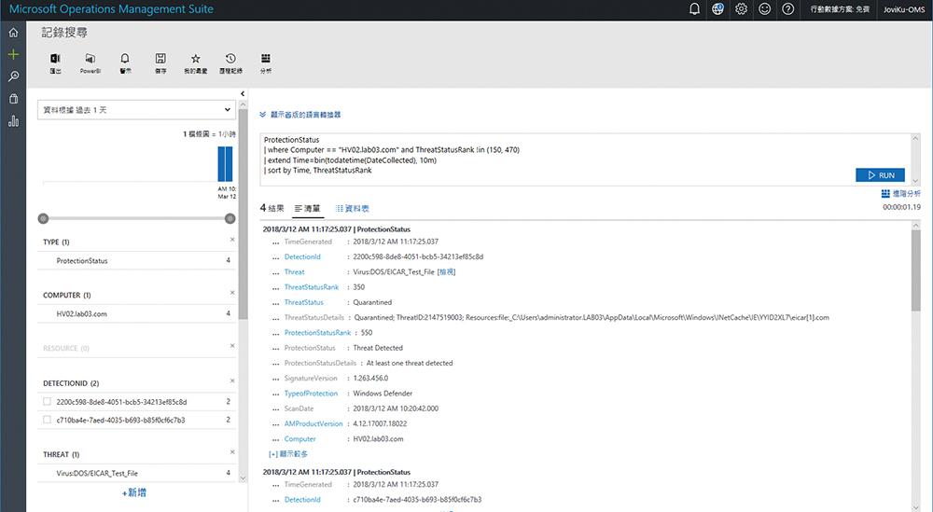Click the +新增 add filter link
Screen dimensions: 933x512
click(133, 492)
